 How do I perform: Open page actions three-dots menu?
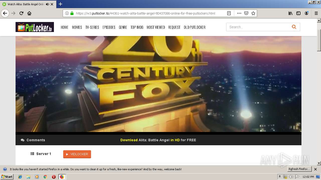[239, 13]
